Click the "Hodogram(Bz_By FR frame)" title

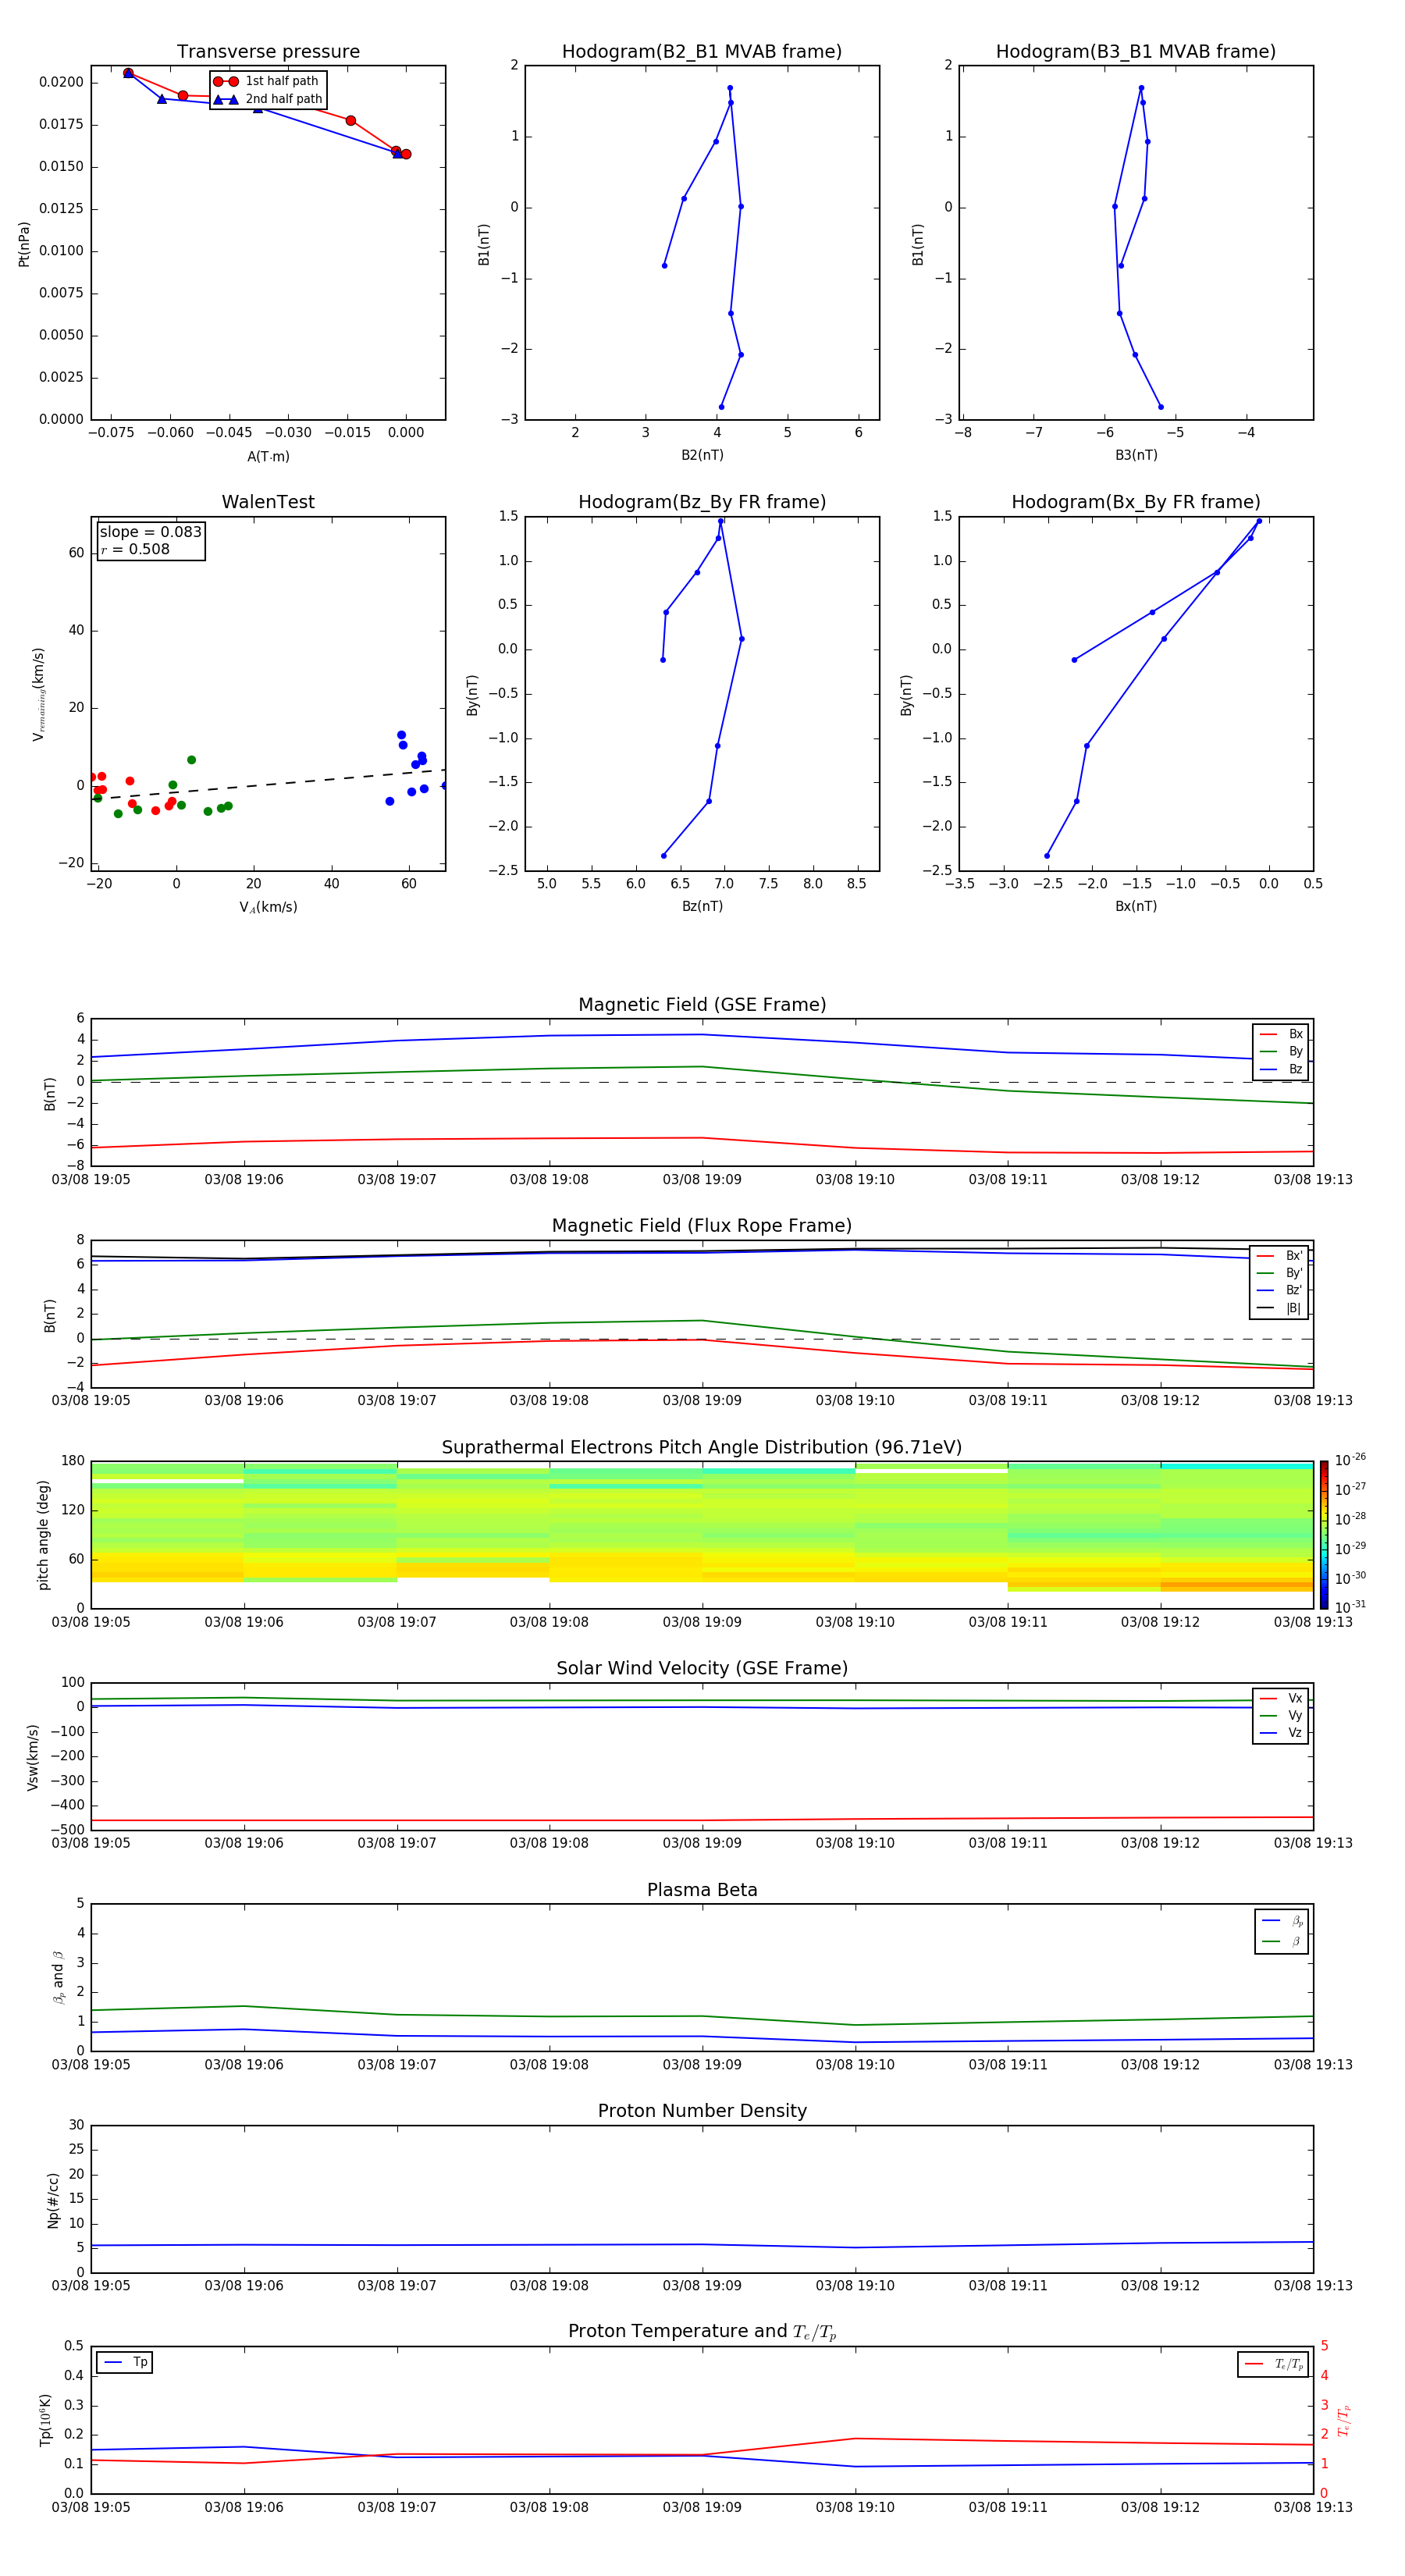702,502
